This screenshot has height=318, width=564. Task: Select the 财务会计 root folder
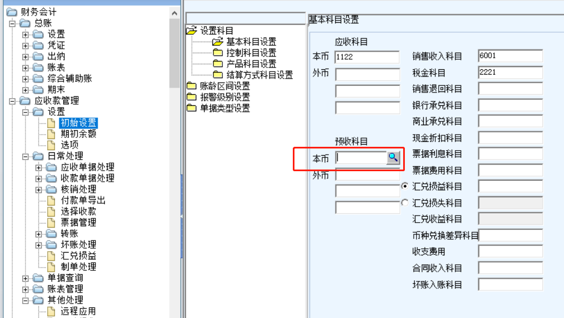click(x=38, y=12)
